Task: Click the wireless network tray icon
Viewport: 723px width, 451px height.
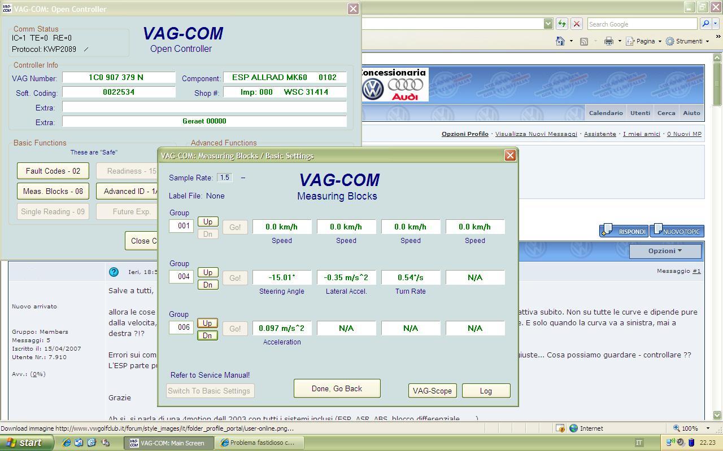Action: [x=670, y=443]
